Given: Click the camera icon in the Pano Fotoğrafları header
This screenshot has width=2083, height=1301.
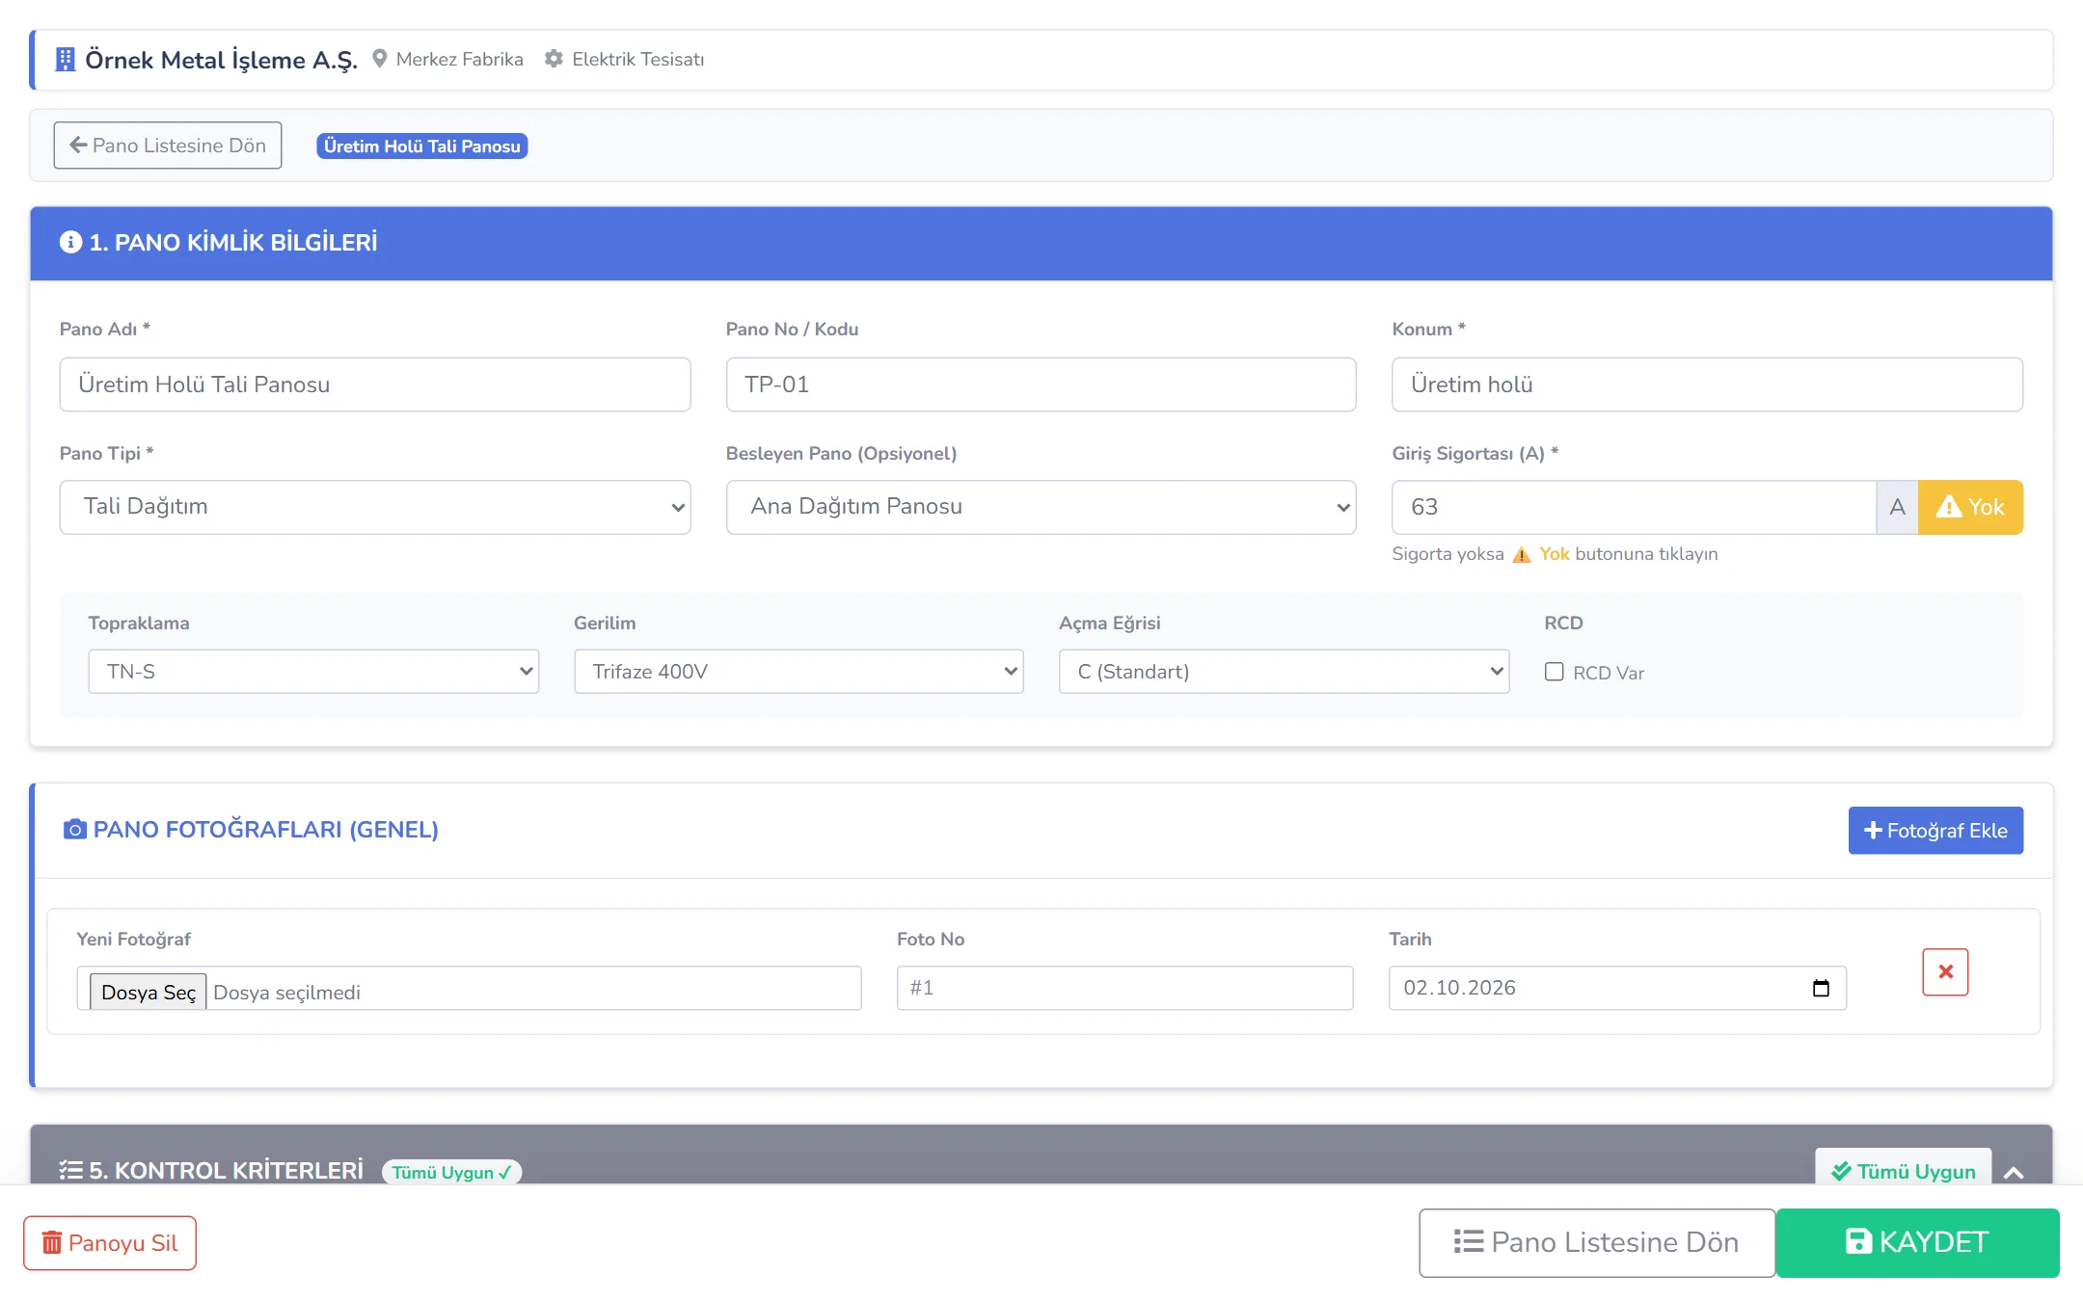Looking at the screenshot, I should pos(75,830).
